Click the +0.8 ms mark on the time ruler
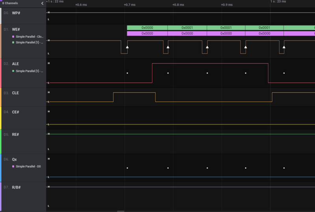 pyautogui.click(x=178, y=5)
